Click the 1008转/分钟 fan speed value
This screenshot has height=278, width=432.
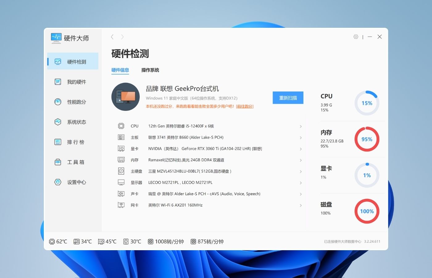pyautogui.click(x=169, y=242)
